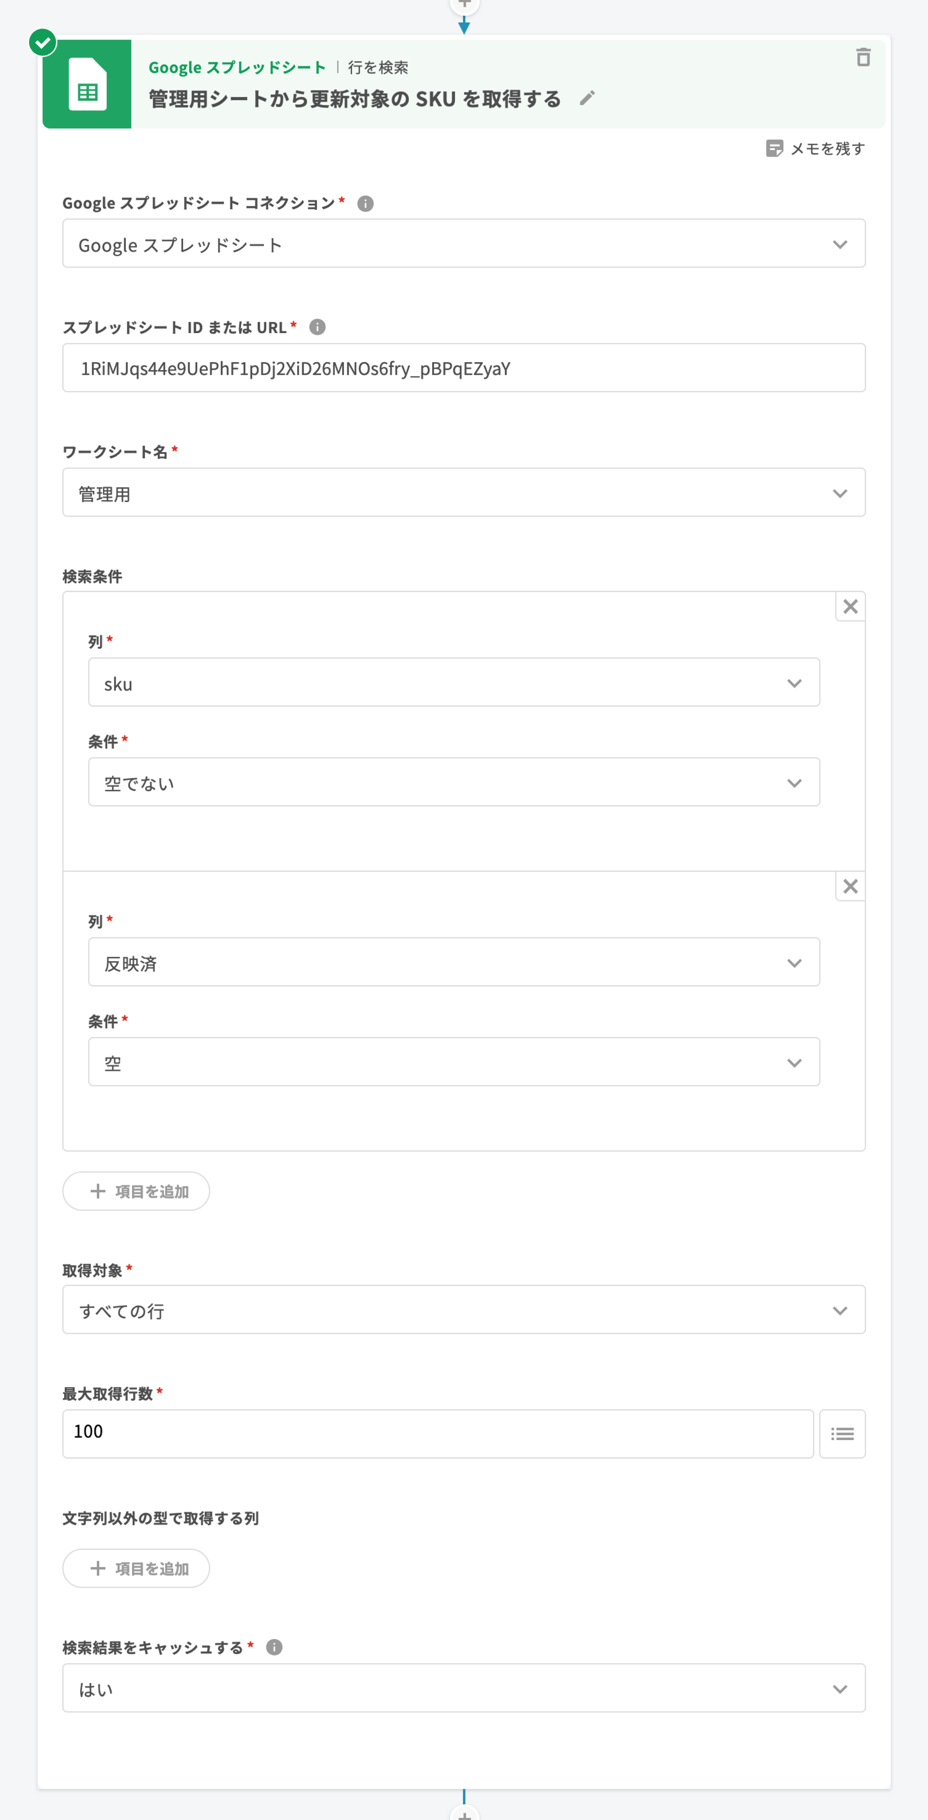Viewport: 928px width, 1820px height.
Task: Open the 列 dropdown showing sku
Action: [454, 683]
